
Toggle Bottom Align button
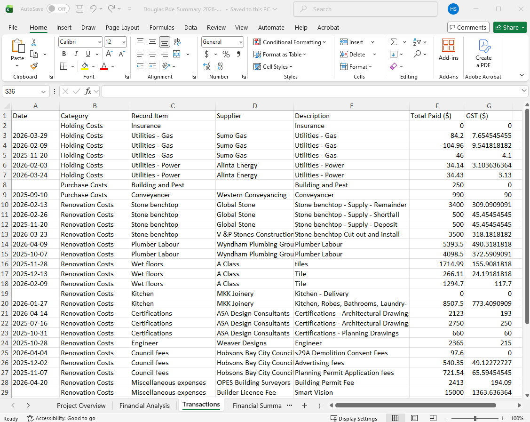point(165,42)
